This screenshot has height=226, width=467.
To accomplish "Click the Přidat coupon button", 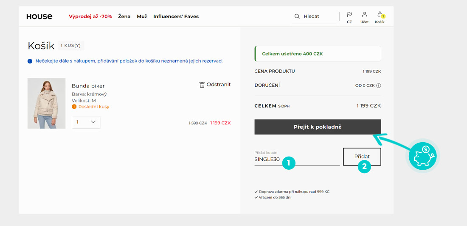I will click(x=362, y=157).
